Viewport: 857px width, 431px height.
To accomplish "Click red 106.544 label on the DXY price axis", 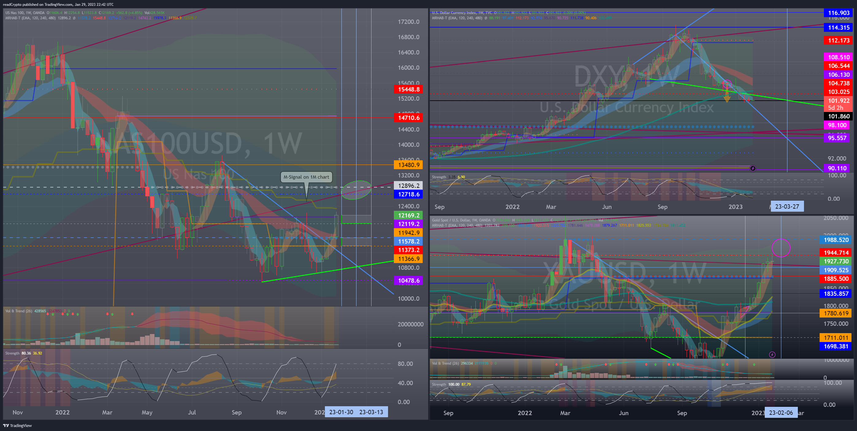I will (838, 66).
